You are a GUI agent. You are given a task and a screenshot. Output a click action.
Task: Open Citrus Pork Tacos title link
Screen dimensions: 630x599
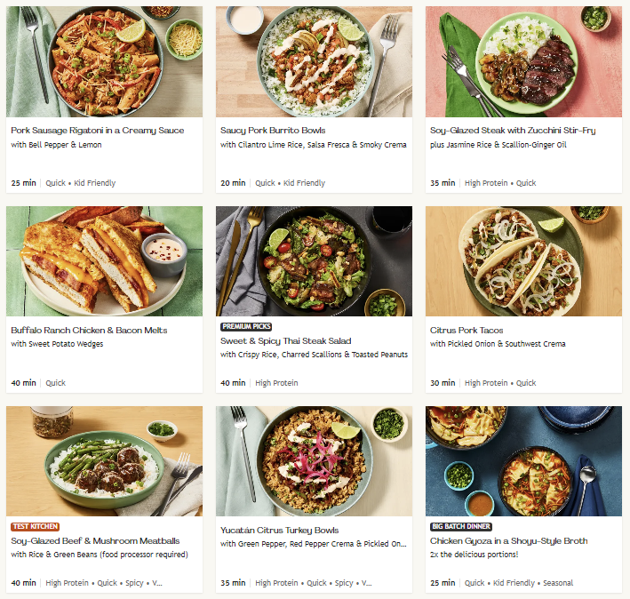(x=466, y=331)
